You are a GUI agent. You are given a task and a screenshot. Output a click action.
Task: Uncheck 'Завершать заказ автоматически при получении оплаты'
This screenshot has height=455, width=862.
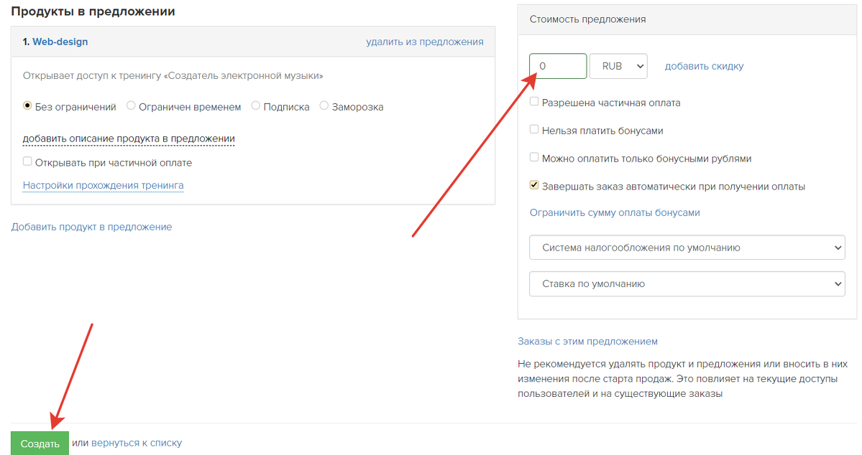tap(533, 185)
